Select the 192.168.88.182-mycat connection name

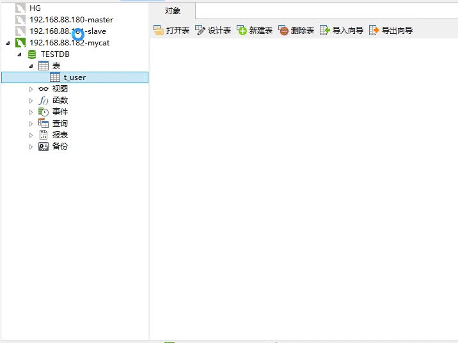coord(70,43)
